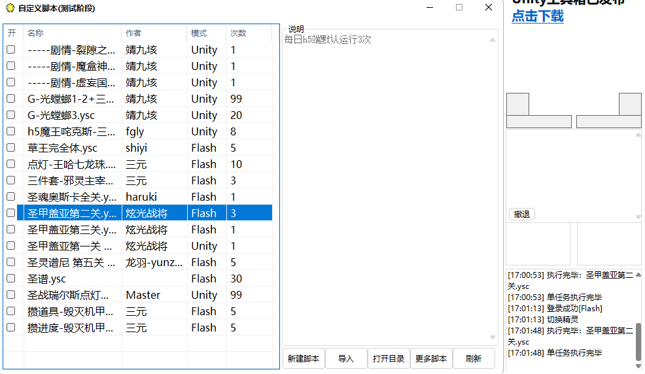Viewport: 645px width, 374px height.
Task: Close the 自定义脚本 window
Action: [x=488, y=7]
